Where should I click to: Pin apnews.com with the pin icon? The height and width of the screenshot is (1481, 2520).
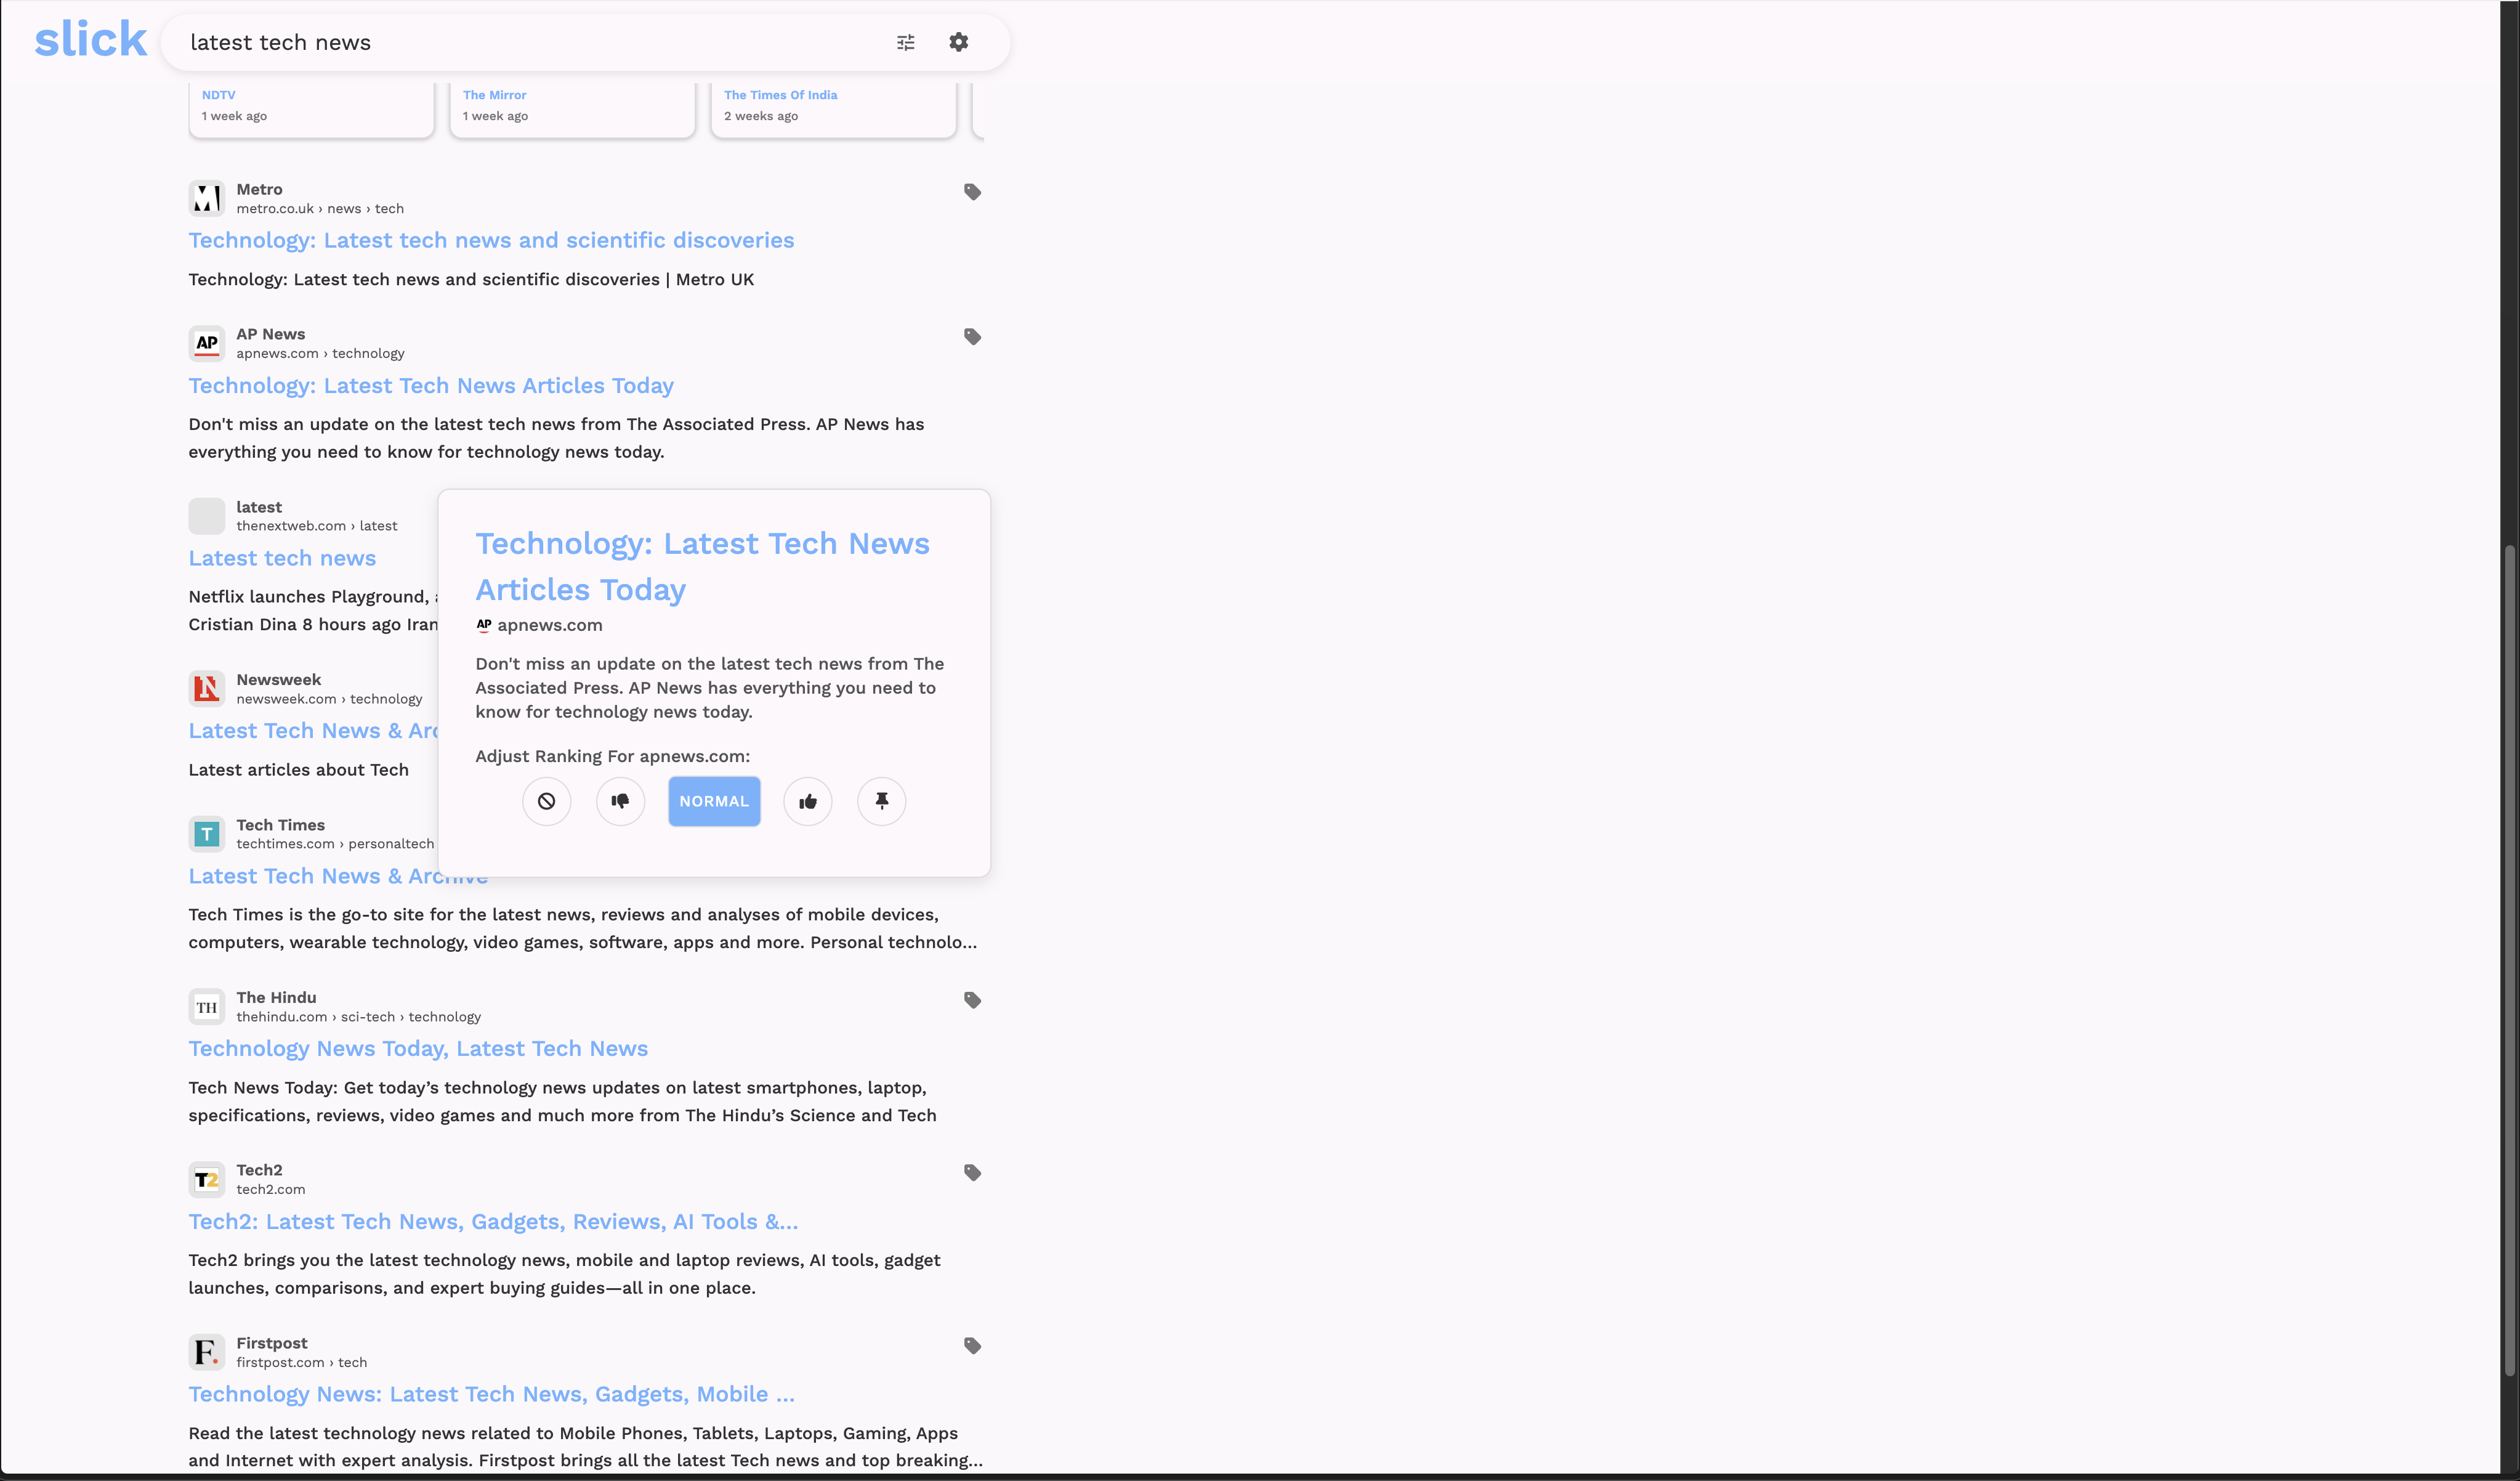882,800
